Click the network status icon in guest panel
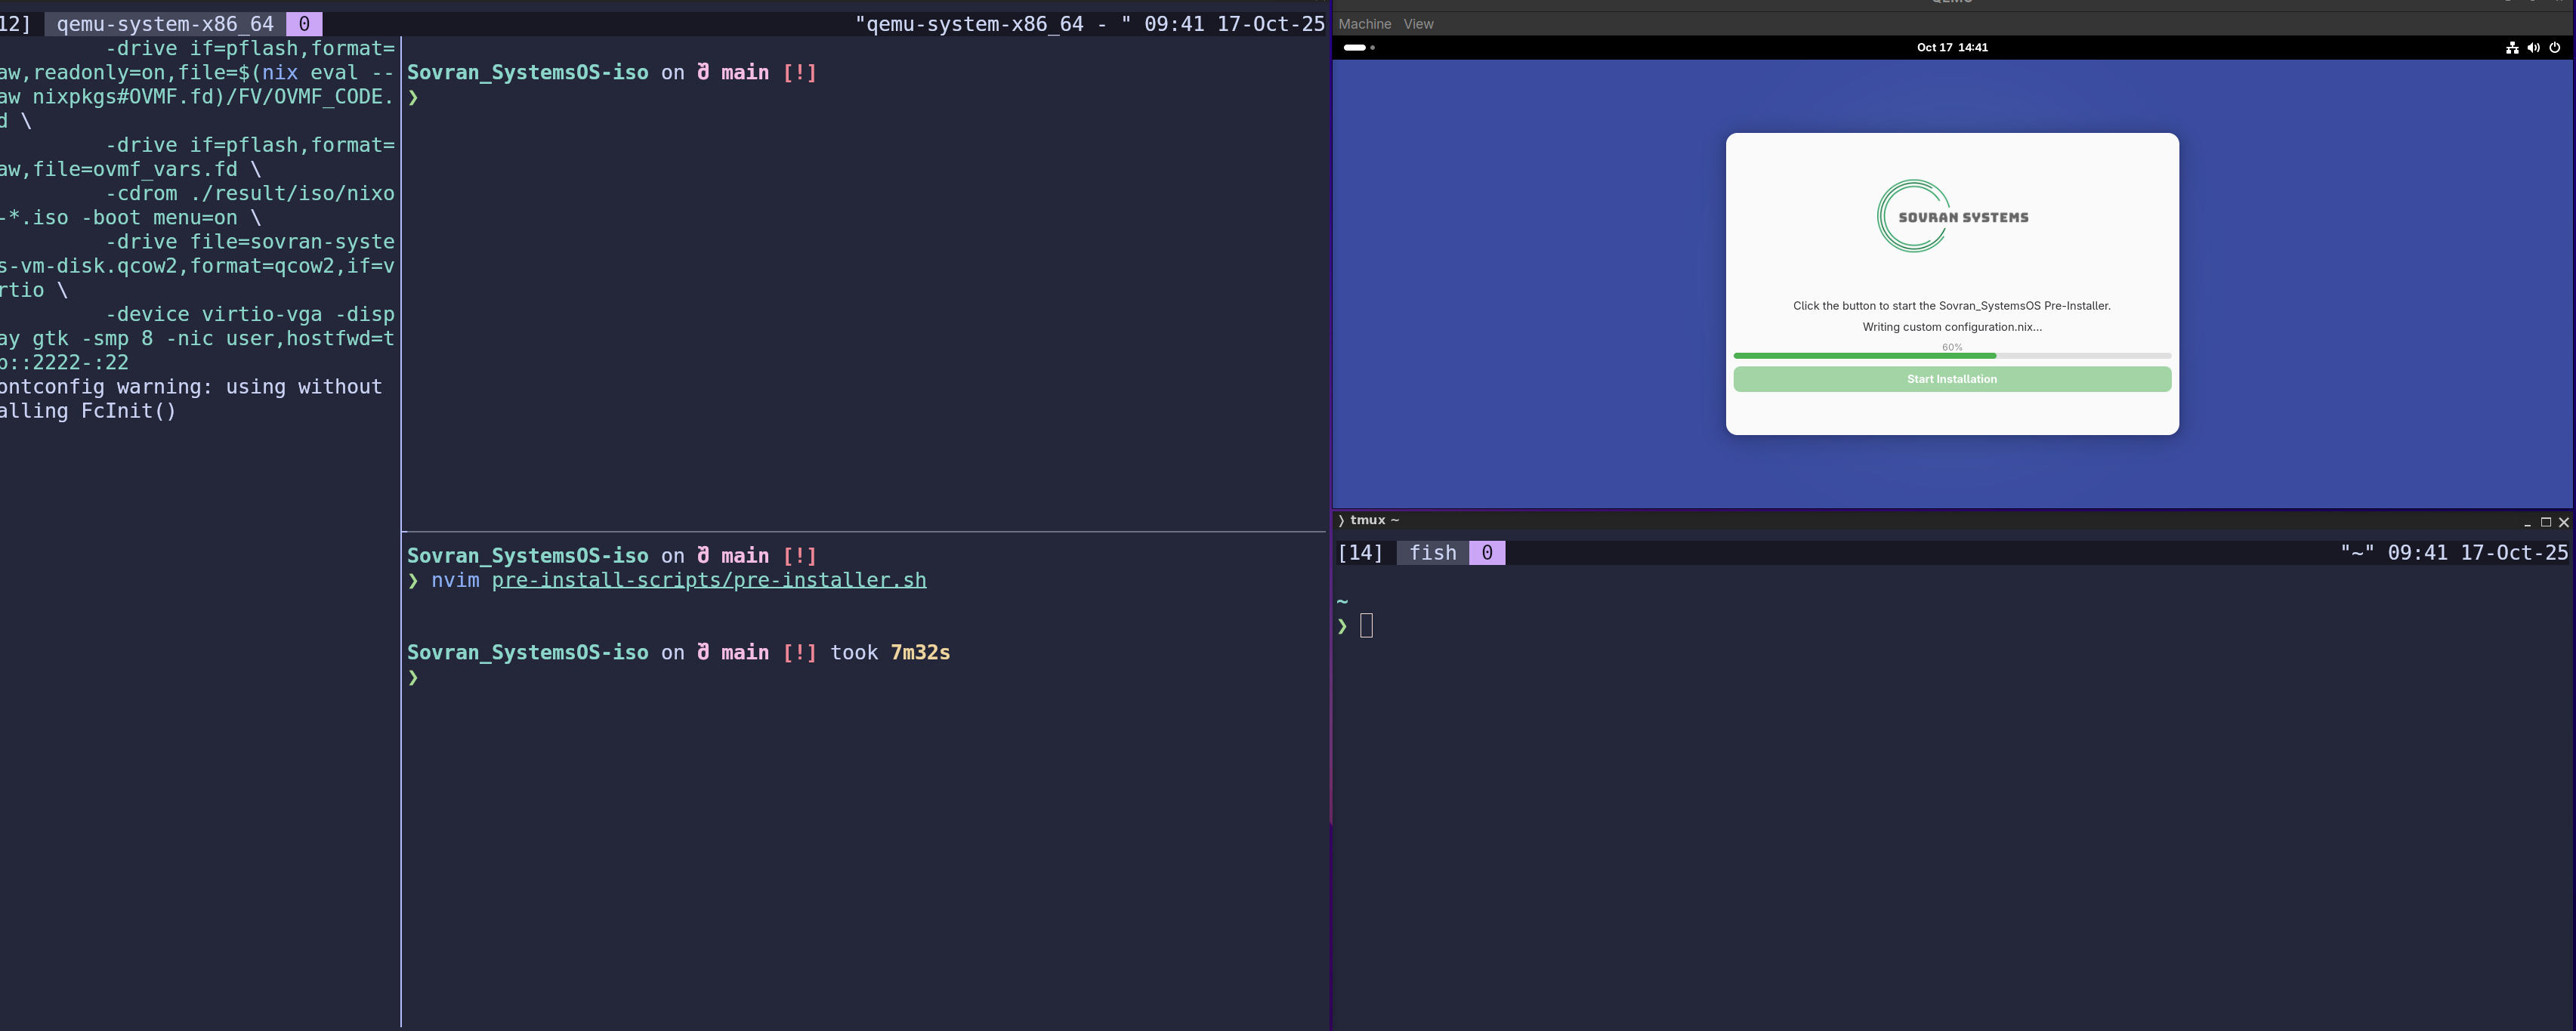This screenshot has width=2576, height=1031. pos(2511,47)
